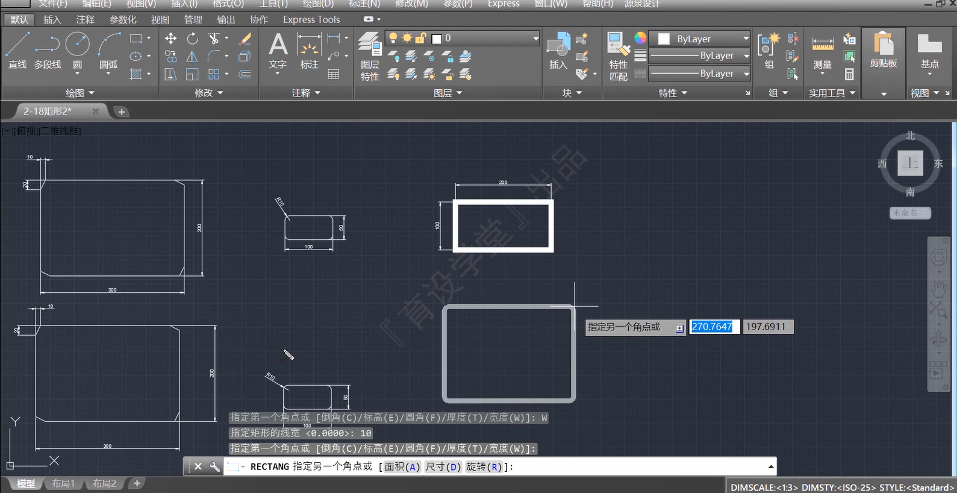Image resolution: width=957 pixels, height=493 pixels.
Task: Choose the 旋转(R) option in command line
Action: [484, 466]
